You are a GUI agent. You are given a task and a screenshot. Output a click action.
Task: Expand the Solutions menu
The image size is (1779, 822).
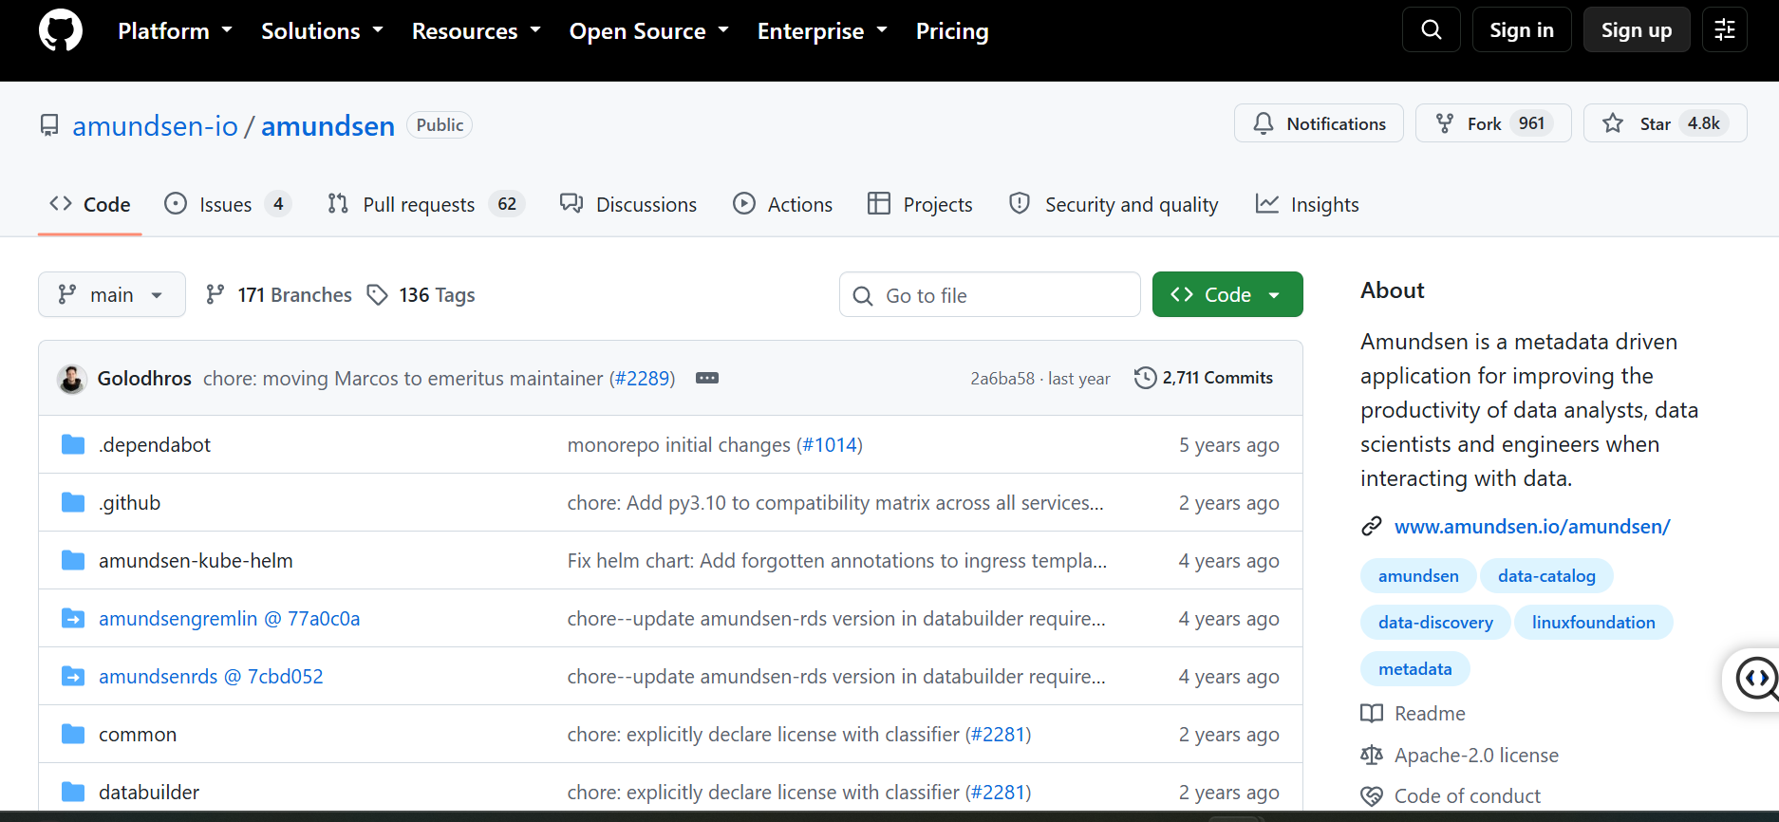click(322, 30)
